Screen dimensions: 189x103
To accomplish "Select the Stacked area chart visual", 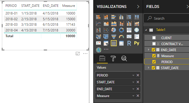I will [114, 23].
